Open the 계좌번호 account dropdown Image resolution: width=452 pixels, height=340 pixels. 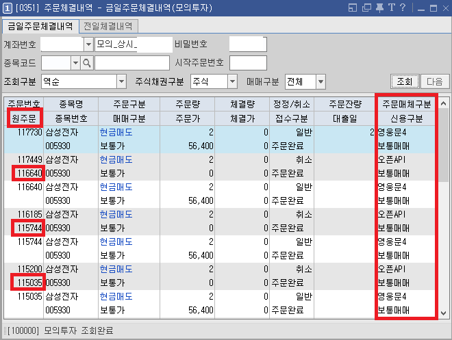click(88, 44)
